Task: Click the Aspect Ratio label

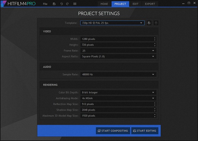Action: click(x=70, y=56)
